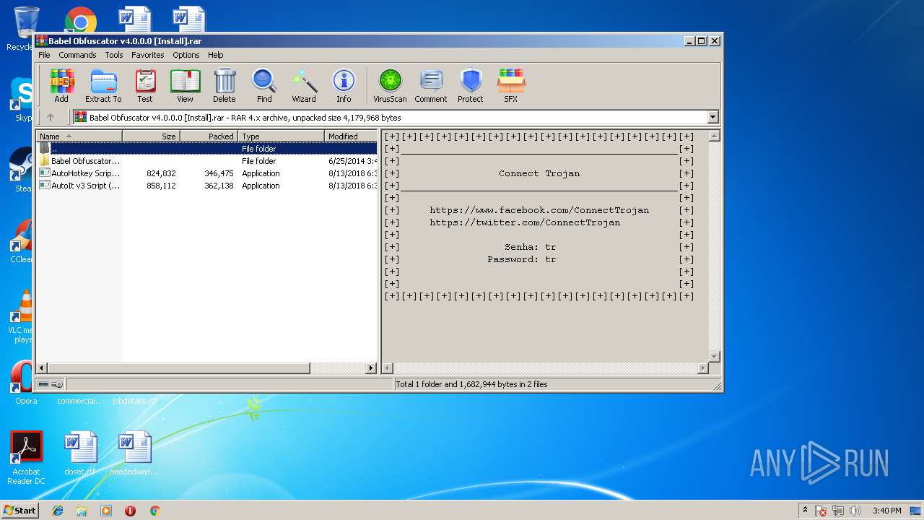Click the key icon in the status bar
924x520 pixels.
pos(57,384)
